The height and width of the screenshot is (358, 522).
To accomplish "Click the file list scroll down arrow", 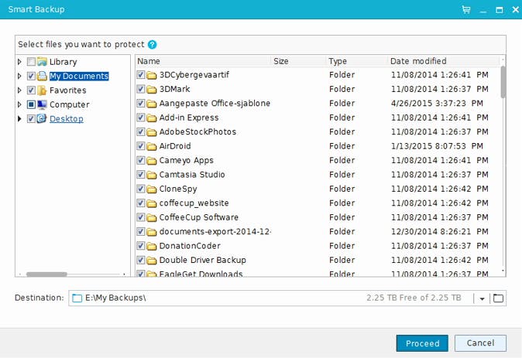I will click(x=503, y=271).
